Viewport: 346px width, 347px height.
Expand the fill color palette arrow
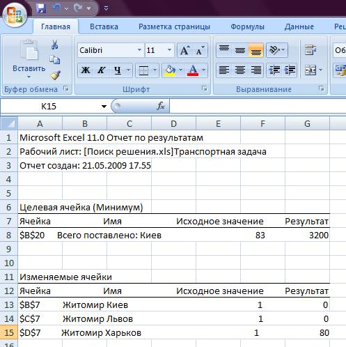(x=181, y=70)
